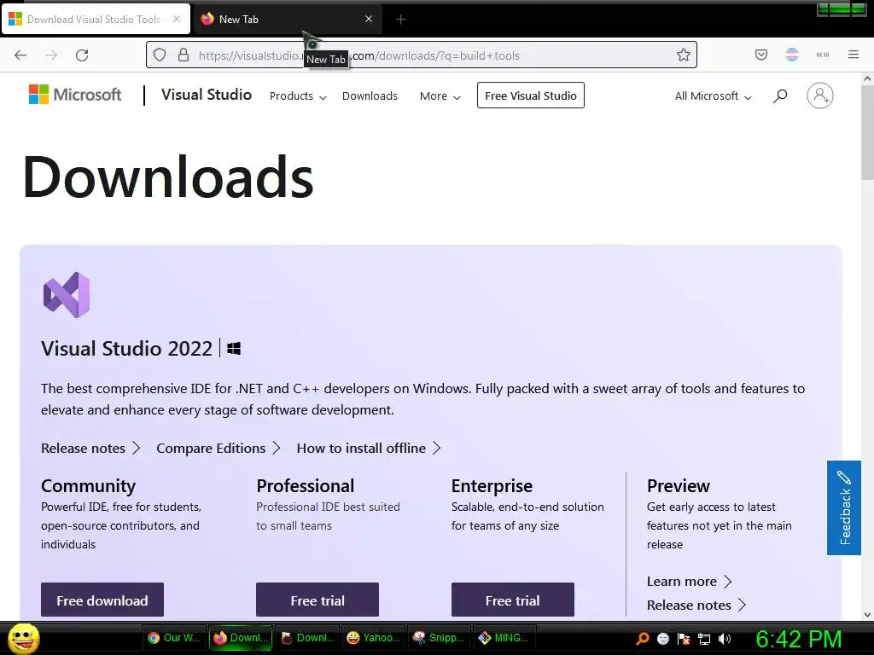
Task: Open the MING... taskbar item
Action: pyautogui.click(x=504, y=638)
